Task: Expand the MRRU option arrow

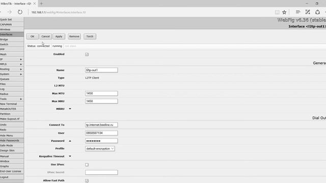Action: tap(70, 109)
